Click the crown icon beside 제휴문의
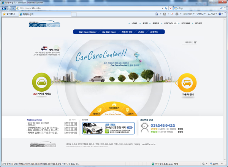The height and width of the screenshot is (167, 228). tap(195, 42)
